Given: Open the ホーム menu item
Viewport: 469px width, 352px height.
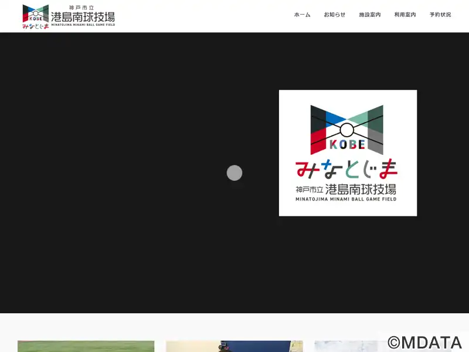Looking at the screenshot, I should pyautogui.click(x=302, y=15).
